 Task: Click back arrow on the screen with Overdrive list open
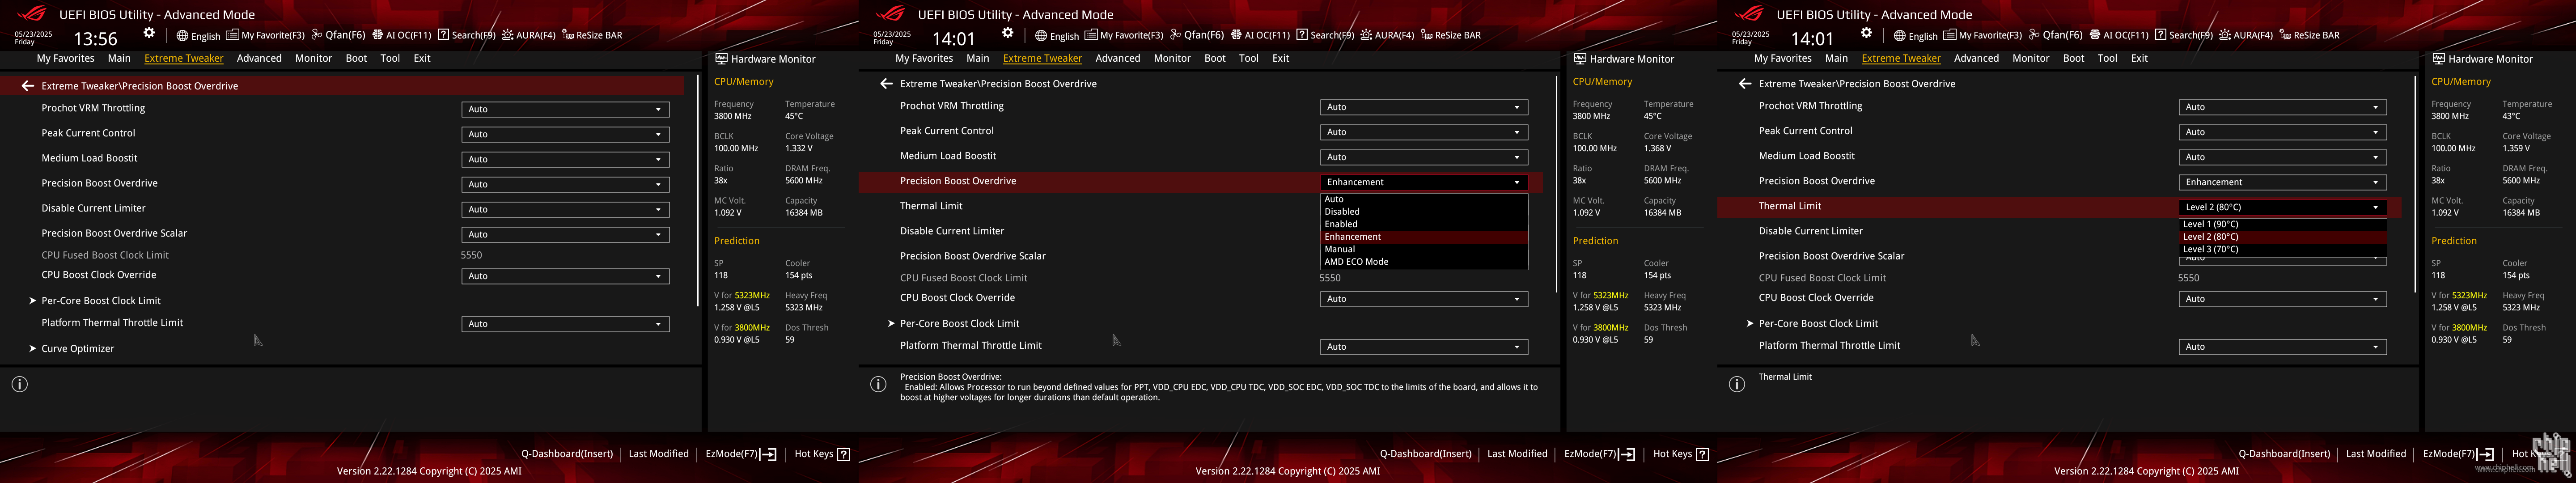click(x=886, y=84)
